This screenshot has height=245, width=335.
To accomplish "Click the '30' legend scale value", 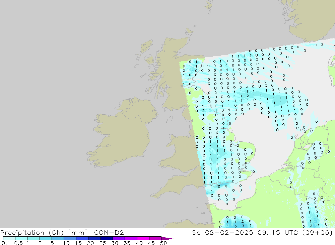I will tap(115, 243).
